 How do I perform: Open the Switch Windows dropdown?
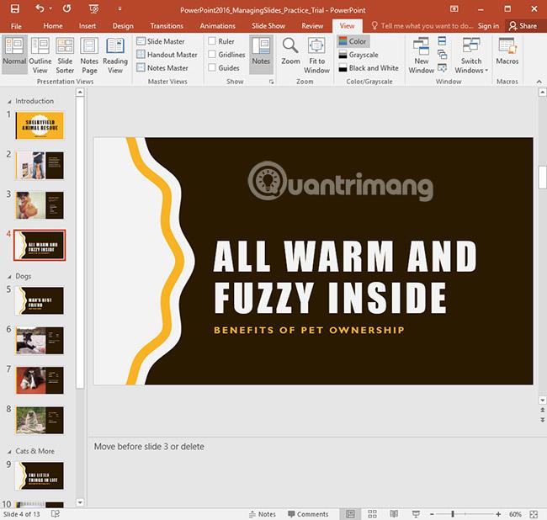471,55
